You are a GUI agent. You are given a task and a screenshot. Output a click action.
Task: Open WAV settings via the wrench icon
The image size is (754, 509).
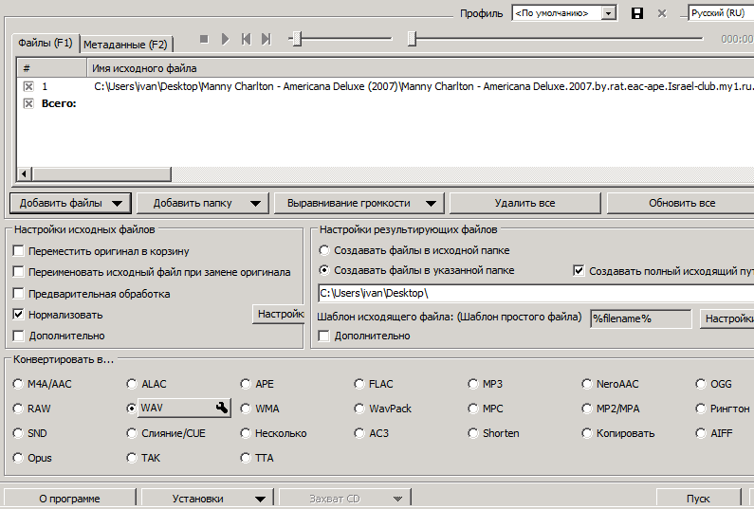pyautogui.click(x=222, y=409)
